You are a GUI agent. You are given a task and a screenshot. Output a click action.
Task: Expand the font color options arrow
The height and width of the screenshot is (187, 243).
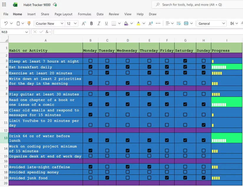(x=144, y=23)
